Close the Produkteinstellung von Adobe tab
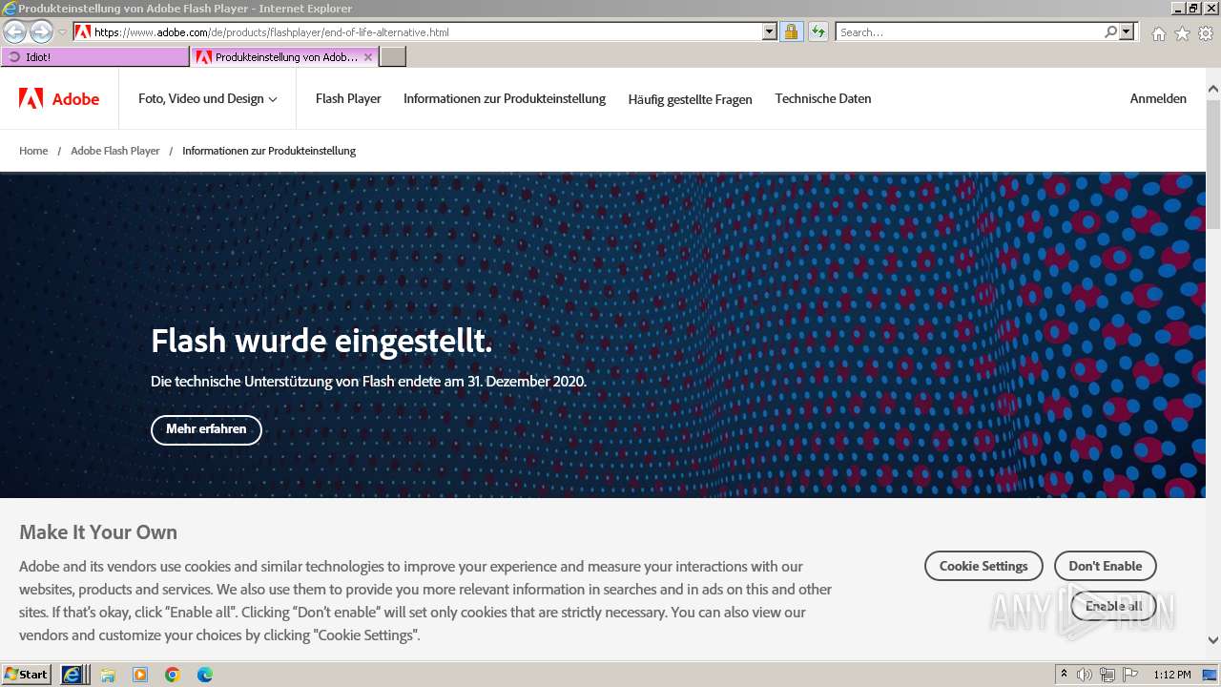 [368, 57]
